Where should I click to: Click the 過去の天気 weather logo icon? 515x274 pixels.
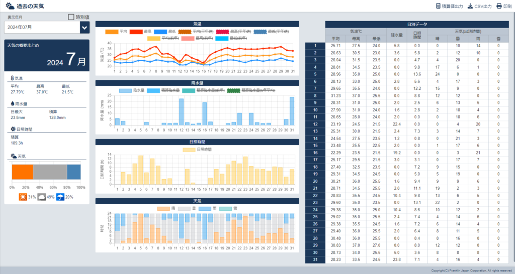coord(10,6)
